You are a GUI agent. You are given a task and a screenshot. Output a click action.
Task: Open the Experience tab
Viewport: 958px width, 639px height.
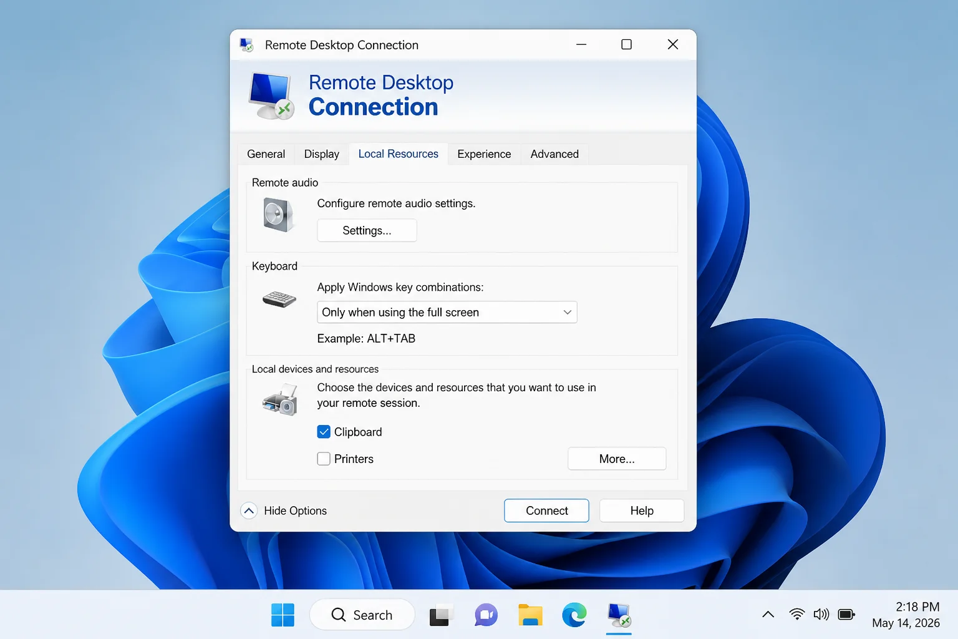coord(484,154)
